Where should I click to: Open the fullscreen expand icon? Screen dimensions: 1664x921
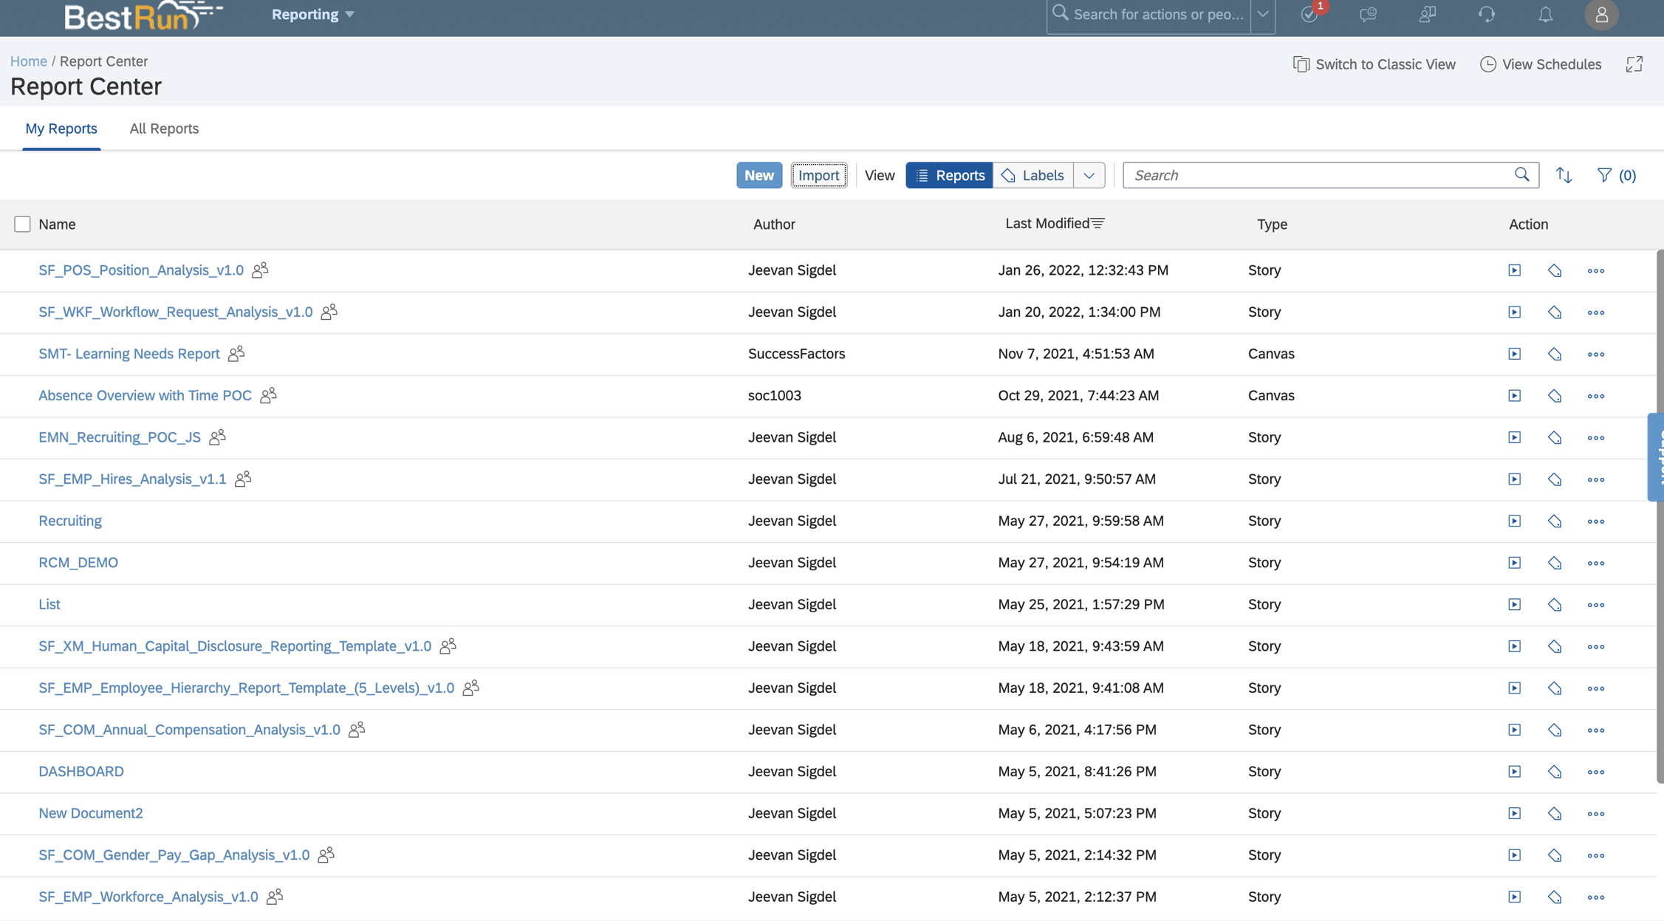1634,64
